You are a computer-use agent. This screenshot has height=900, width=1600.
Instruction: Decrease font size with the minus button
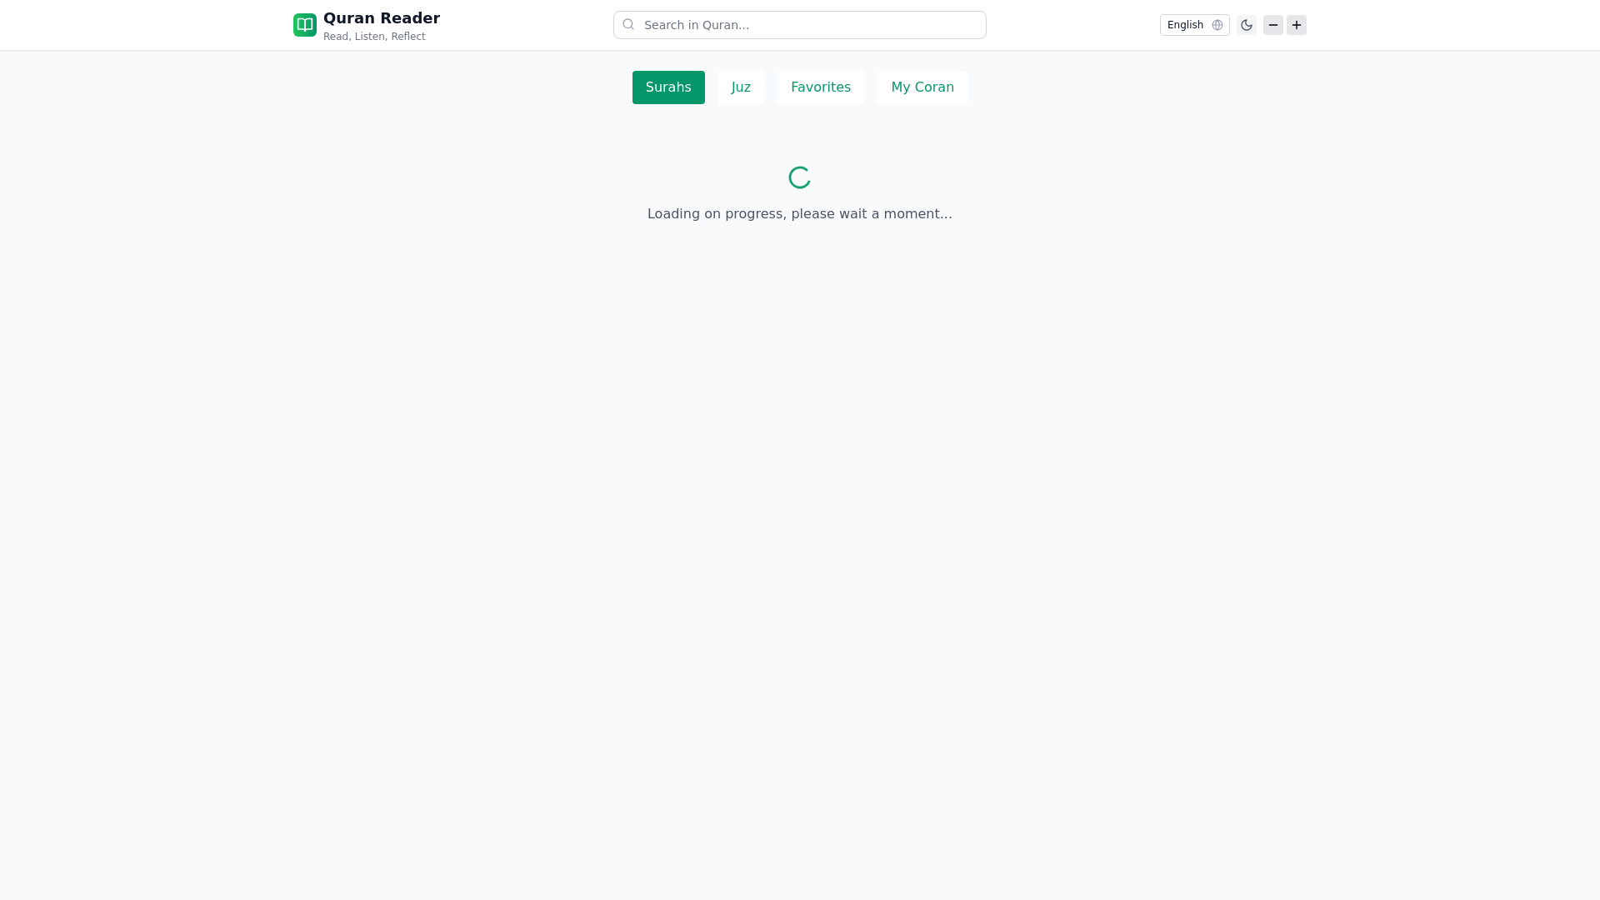pyautogui.click(x=1272, y=25)
